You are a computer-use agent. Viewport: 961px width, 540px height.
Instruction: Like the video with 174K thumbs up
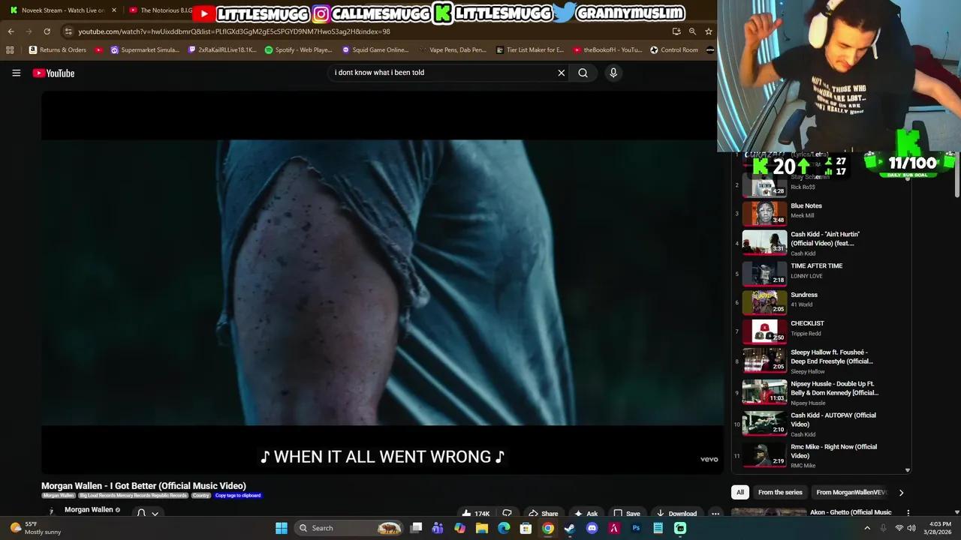click(476, 514)
